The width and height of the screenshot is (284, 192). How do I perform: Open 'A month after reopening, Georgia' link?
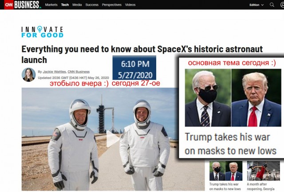point(260,187)
